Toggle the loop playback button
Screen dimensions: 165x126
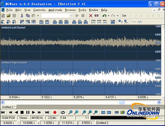[63, 112]
